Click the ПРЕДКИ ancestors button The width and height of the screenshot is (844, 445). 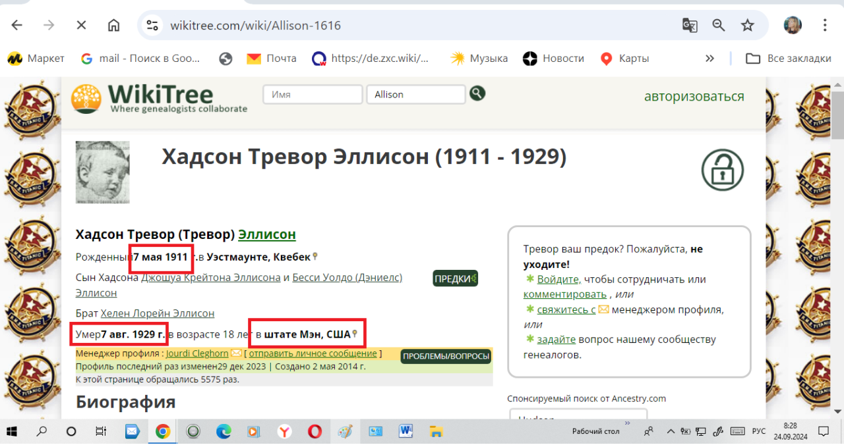[455, 278]
